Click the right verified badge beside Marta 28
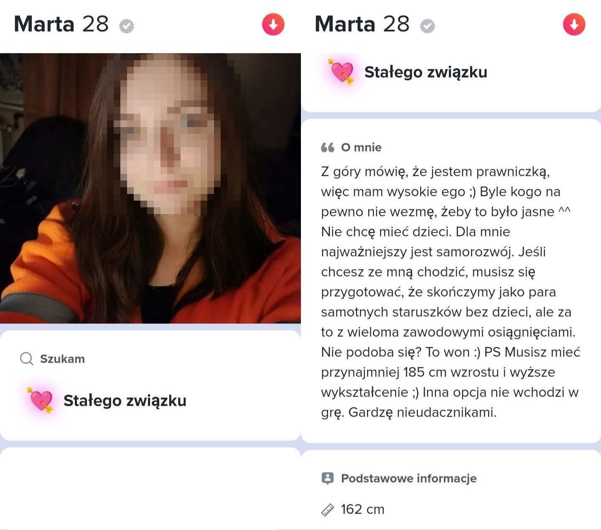 [427, 26]
